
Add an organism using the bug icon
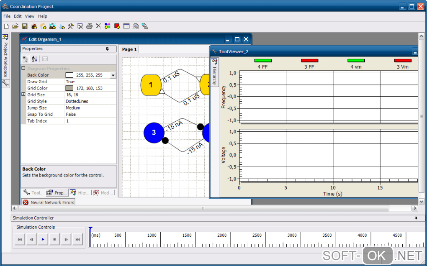pos(34,26)
